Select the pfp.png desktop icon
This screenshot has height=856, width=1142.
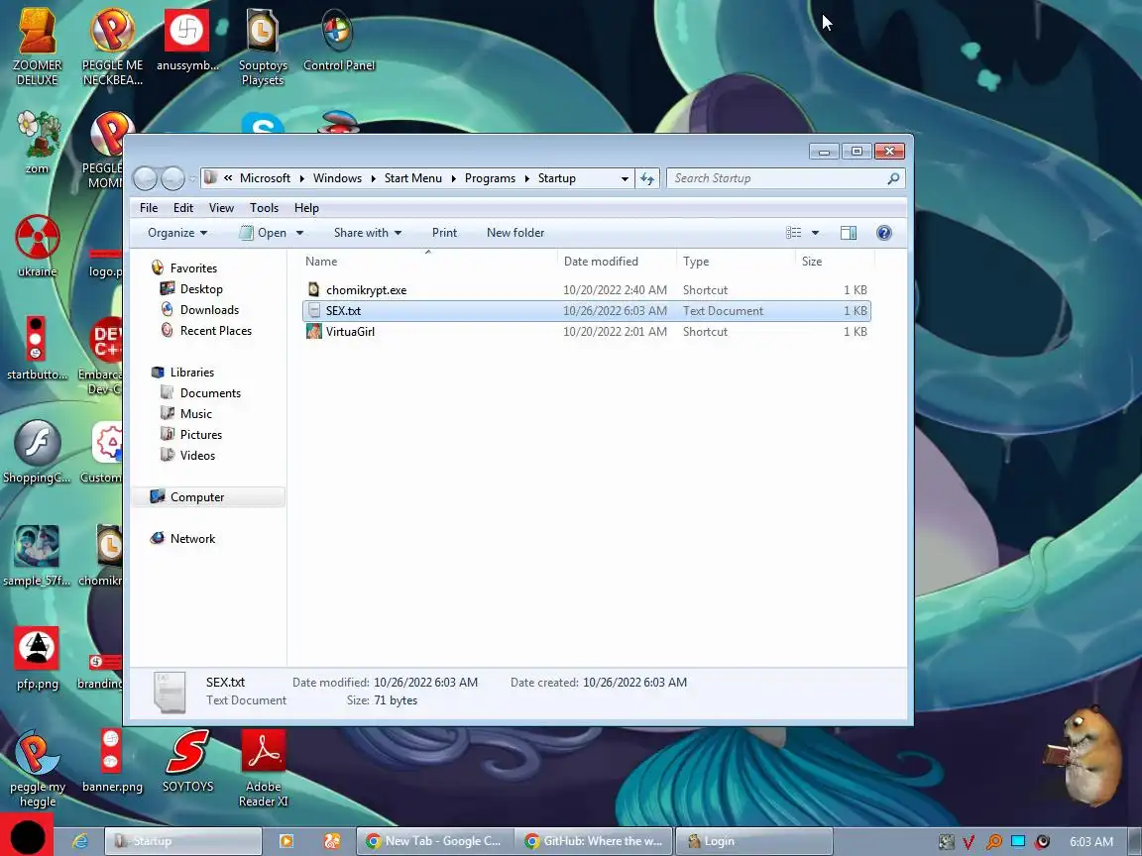point(37,659)
